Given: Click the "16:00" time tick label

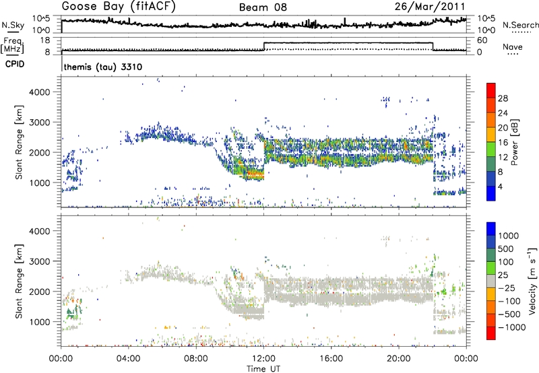Looking at the screenshot, I should coord(331,359).
